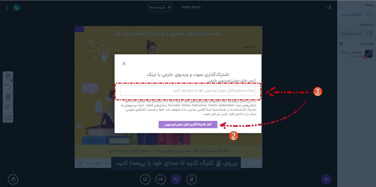Open the three-dots options menu top-left
This screenshot has height=187, width=376.
(7, 8)
